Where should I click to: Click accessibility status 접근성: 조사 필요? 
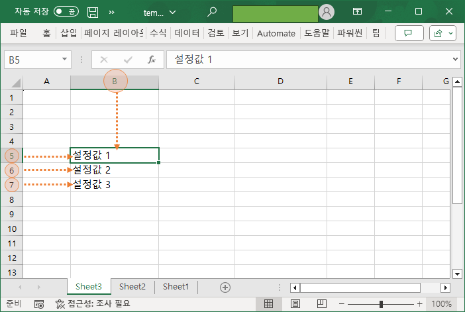pyautogui.click(x=93, y=304)
